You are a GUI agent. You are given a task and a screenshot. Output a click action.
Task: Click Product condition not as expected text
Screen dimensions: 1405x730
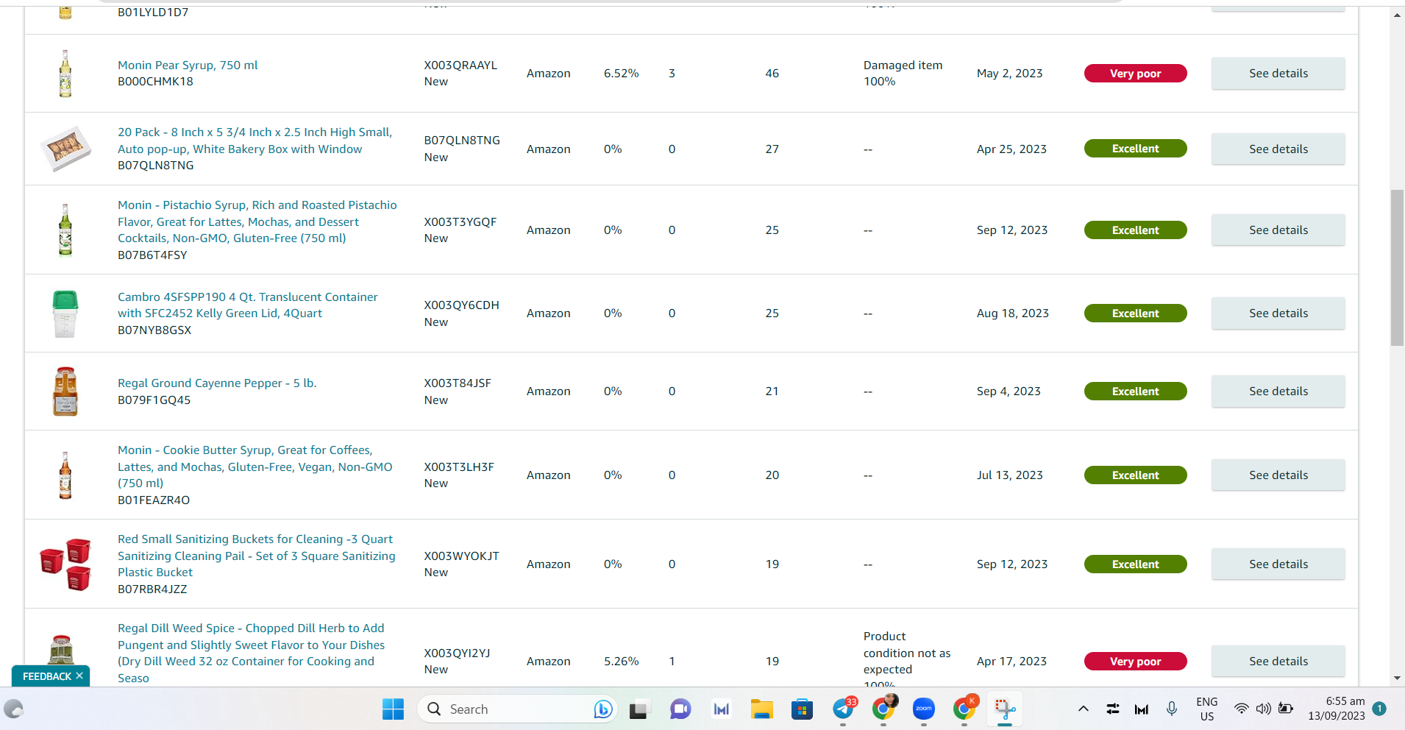tap(907, 653)
